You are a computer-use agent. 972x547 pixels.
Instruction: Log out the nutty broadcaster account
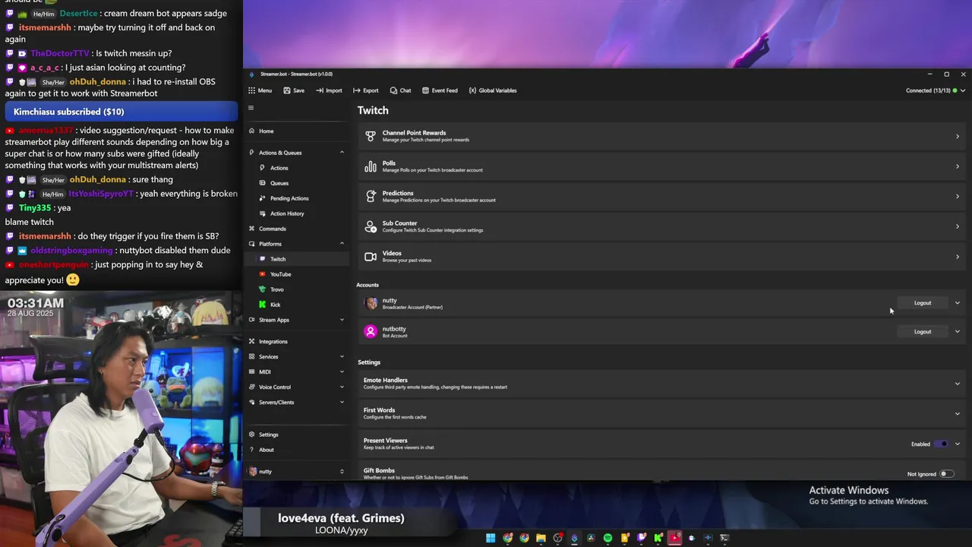[923, 303]
